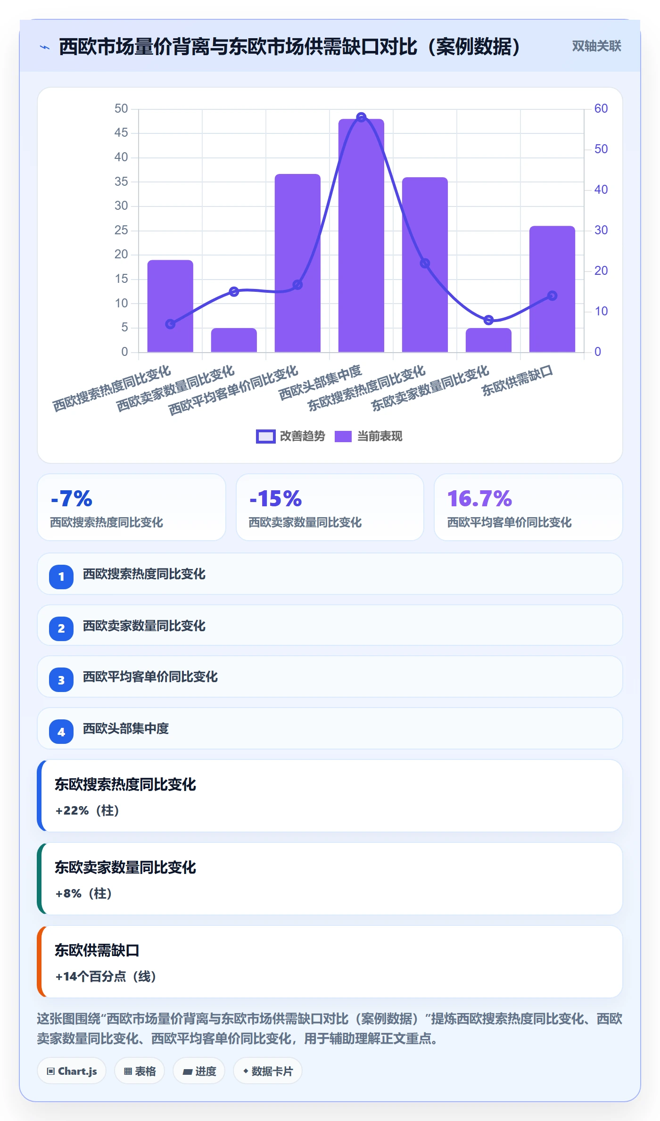The height and width of the screenshot is (1121, 660).
Task: Click the line point above the 西欧卖家数量同比变化 bar
Action: coord(234,292)
